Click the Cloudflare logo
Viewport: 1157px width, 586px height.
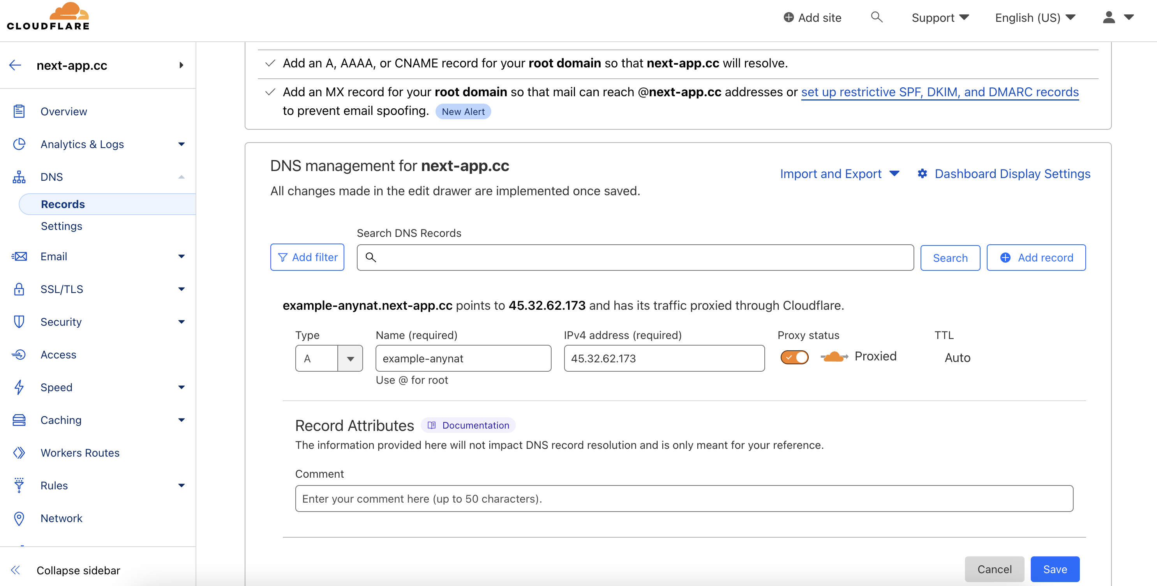click(x=48, y=15)
